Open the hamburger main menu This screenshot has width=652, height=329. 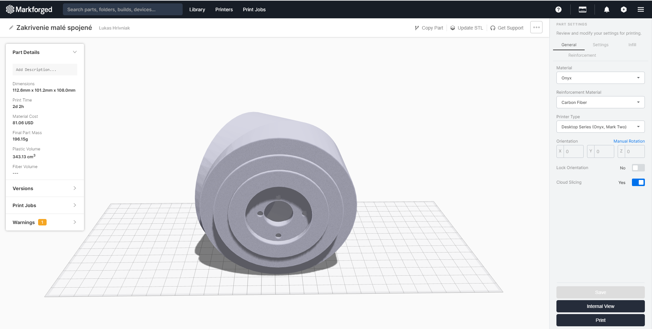pyautogui.click(x=641, y=10)
